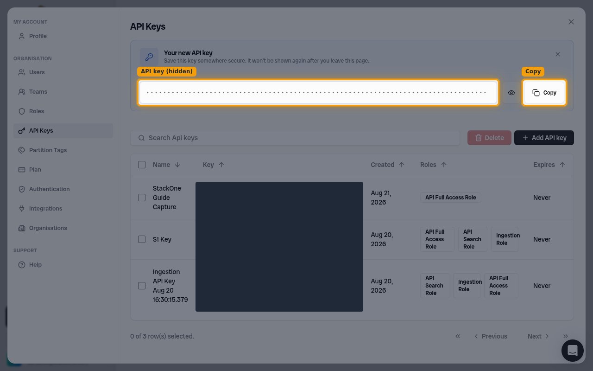This screenshot has width=593, height=371.
Task: Copy the new API key
Action: tap(544, 93)
